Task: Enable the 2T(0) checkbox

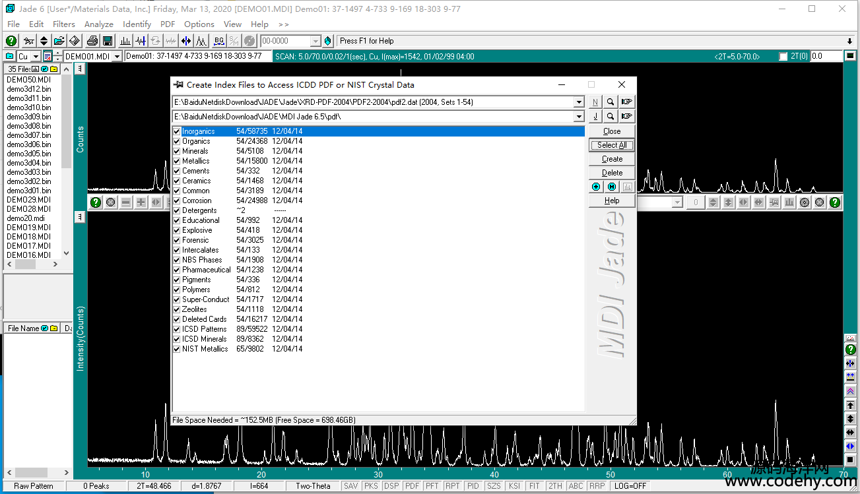Action: (783, 57)
